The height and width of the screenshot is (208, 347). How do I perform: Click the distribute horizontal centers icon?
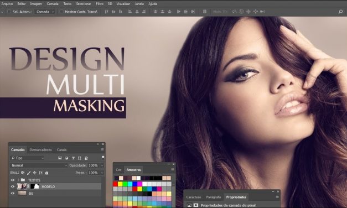(186, 12)
